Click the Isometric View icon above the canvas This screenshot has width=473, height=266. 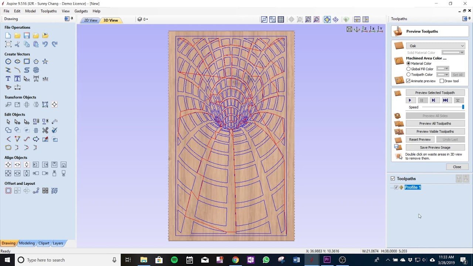(357, 29)
